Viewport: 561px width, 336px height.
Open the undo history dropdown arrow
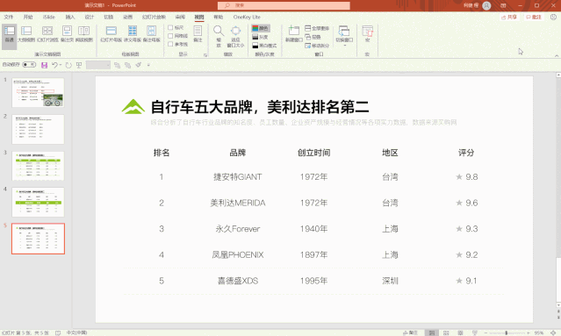61,65
